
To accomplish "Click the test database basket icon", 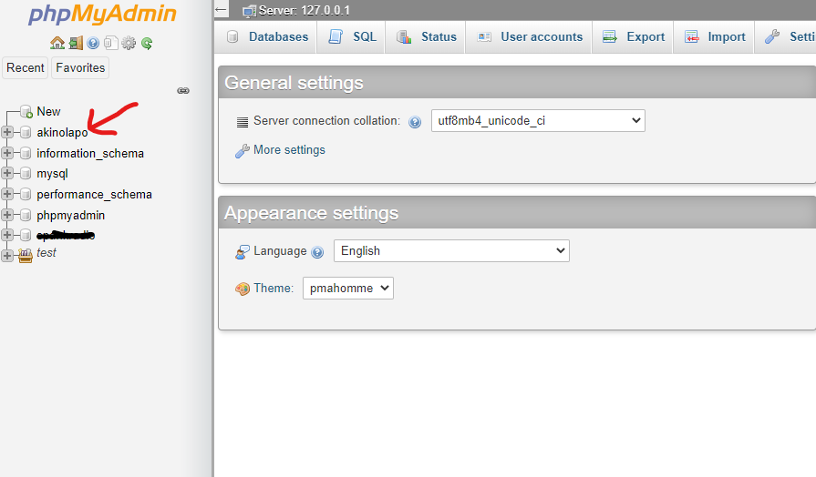I will pyautogui.click(x=26, y=255).
